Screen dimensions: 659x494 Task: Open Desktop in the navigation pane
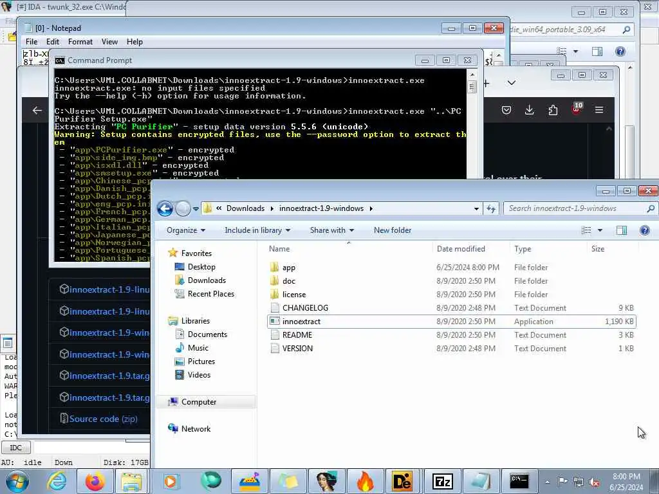point(201,267)
